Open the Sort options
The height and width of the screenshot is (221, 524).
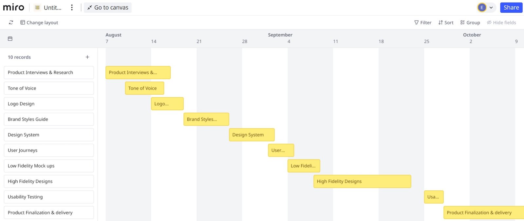tap(446, 23)
